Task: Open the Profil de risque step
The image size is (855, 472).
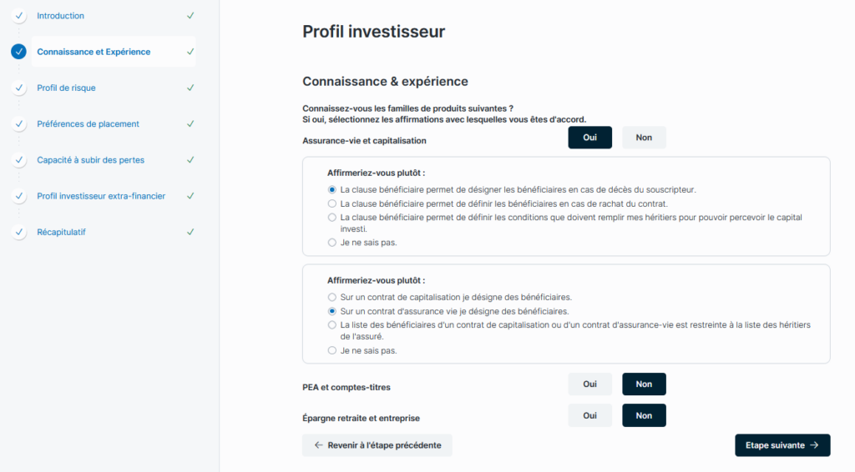Action: 72,88
